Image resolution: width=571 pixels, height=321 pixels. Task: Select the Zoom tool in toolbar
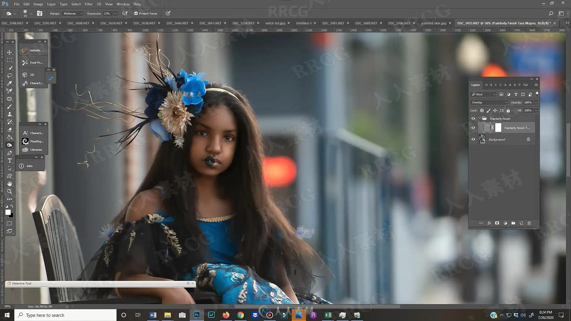click(10, 191)
